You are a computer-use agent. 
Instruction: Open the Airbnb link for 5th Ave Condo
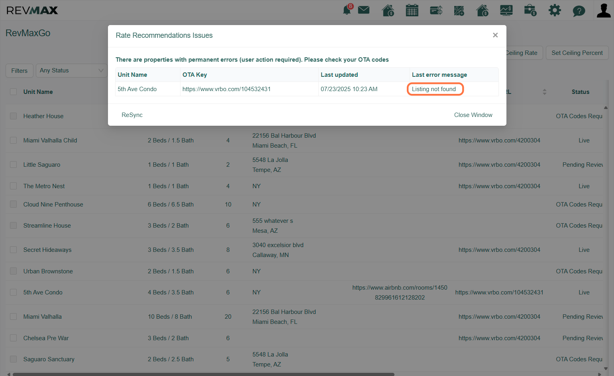[x=400, y=292]
